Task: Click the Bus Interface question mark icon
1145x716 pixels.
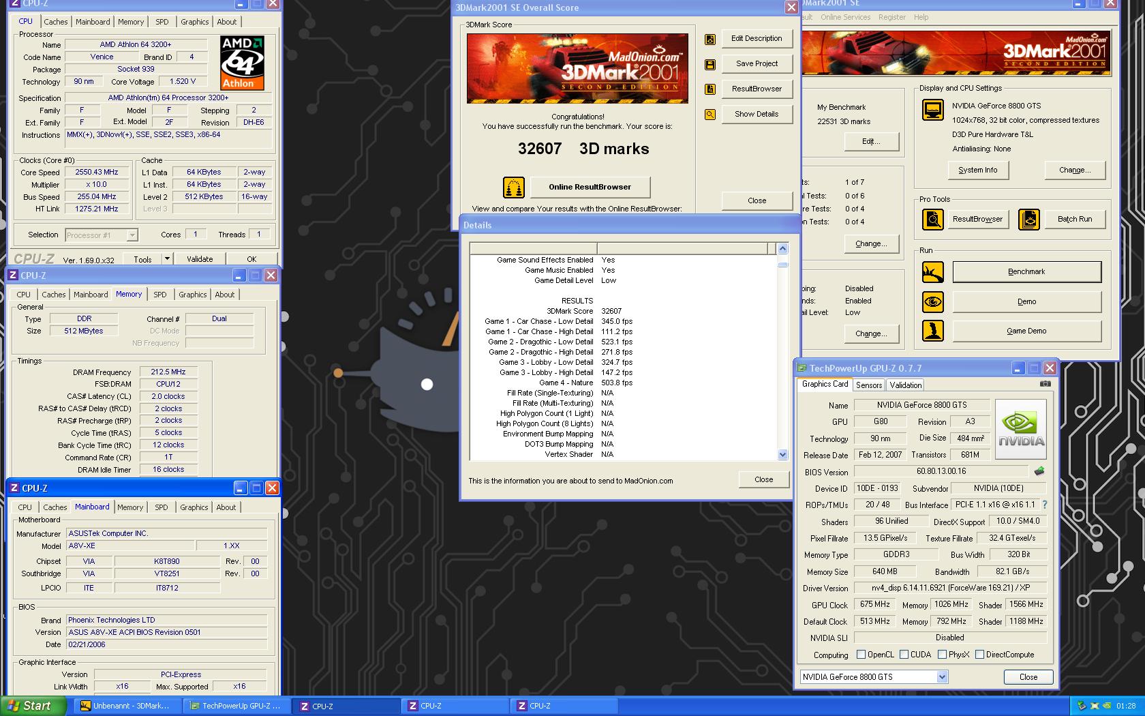Action: (1044, 505)
